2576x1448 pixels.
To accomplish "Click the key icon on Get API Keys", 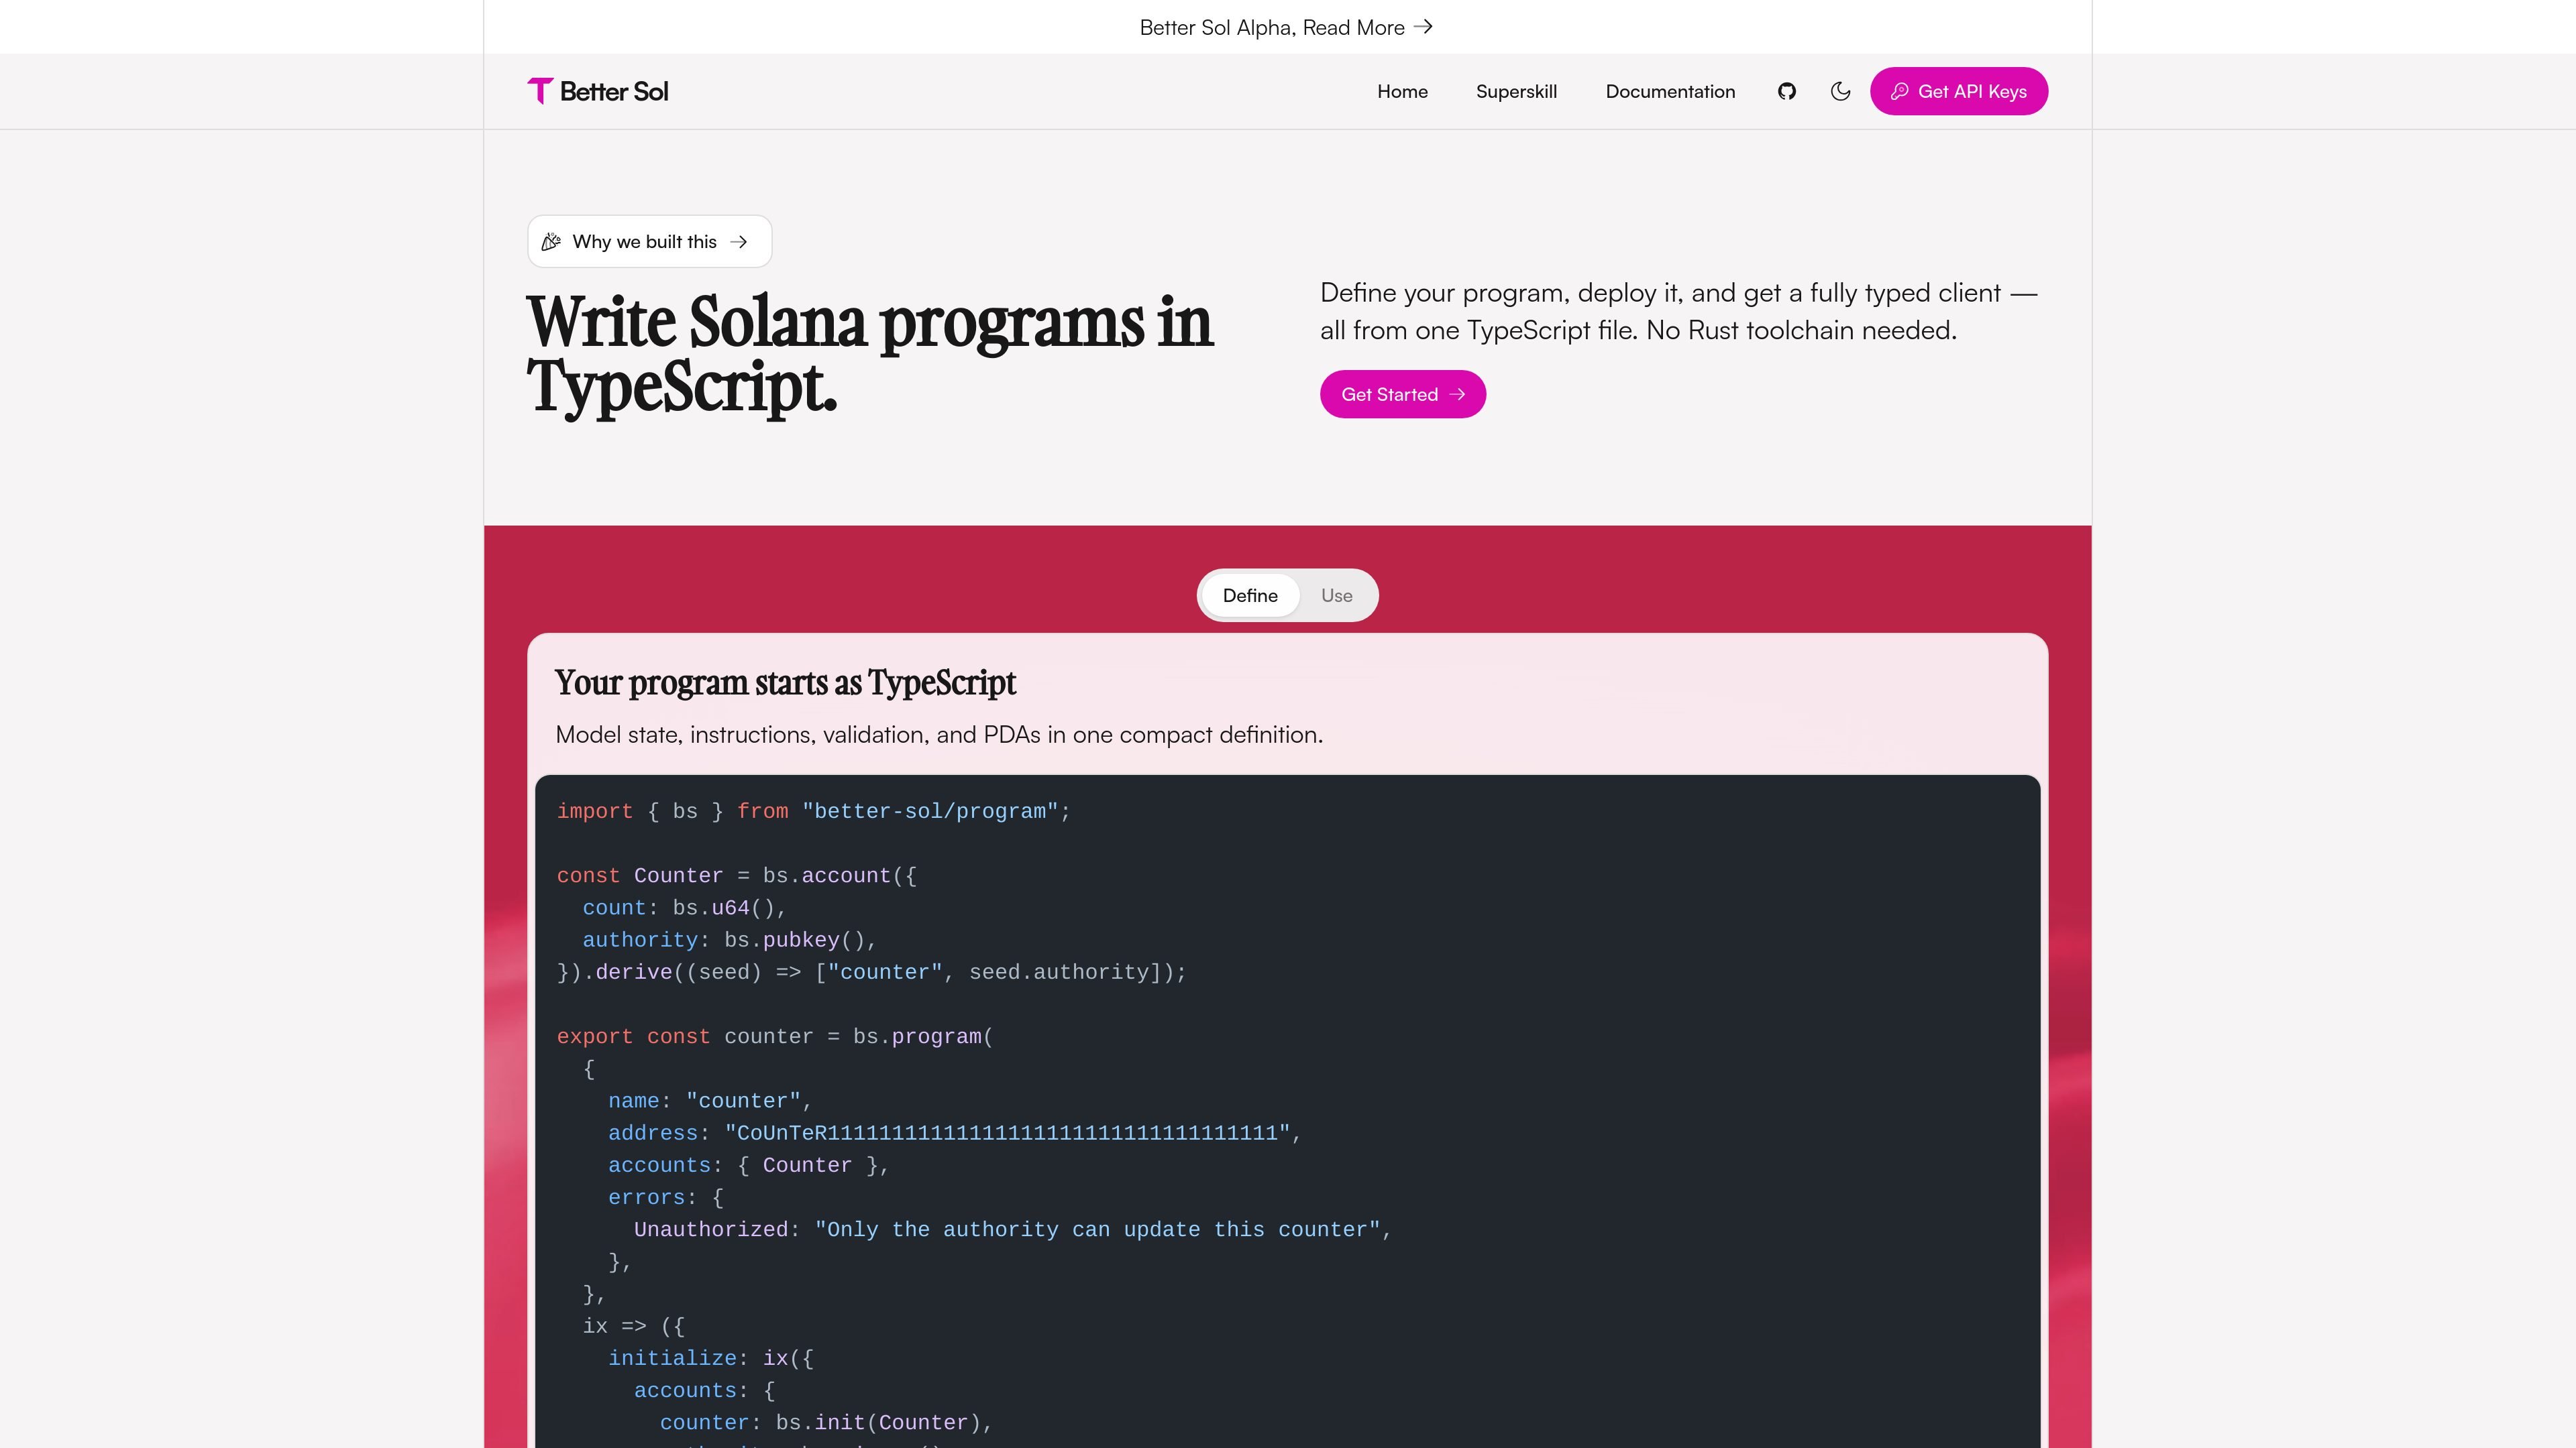I will [x=1899, y=91].
